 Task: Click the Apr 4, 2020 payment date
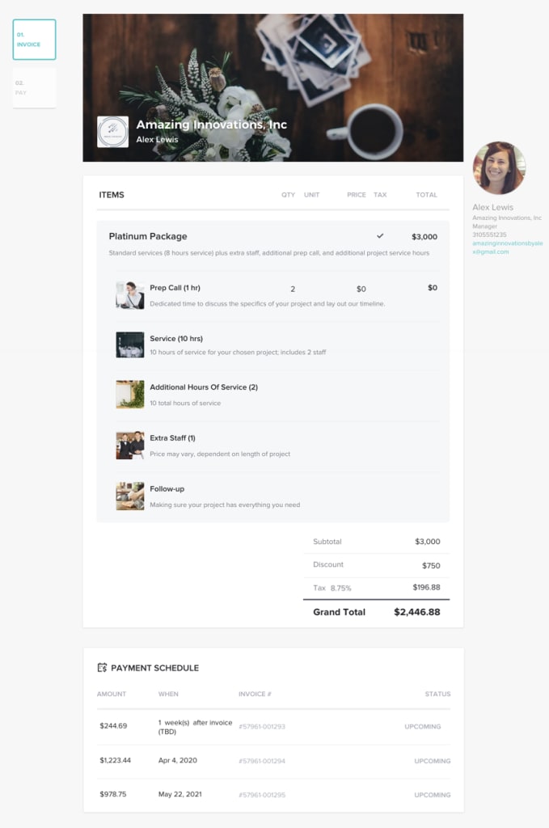[x=178, y=760]
